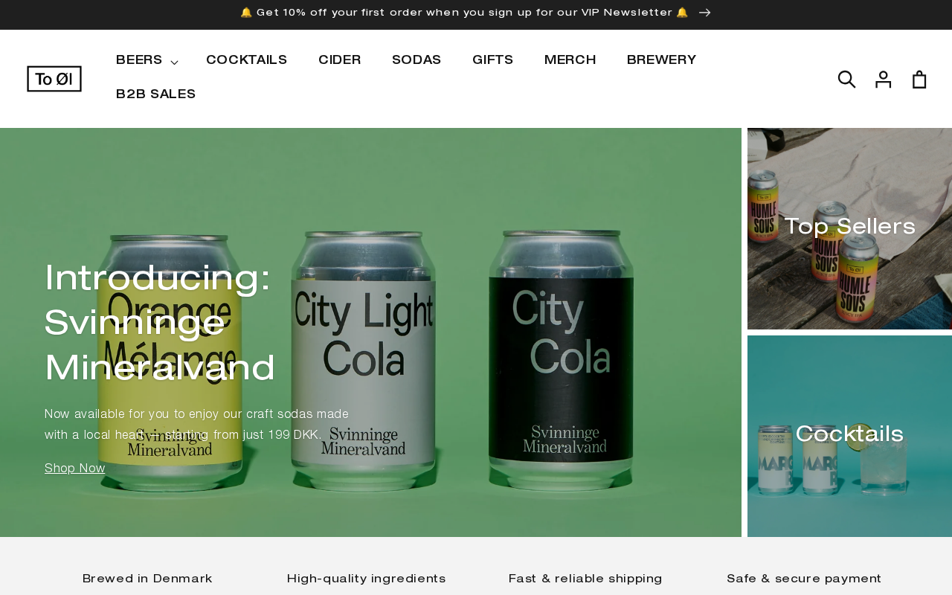Open the CIDER menu item
Screen dimensions: 952x595
(340, 60)
